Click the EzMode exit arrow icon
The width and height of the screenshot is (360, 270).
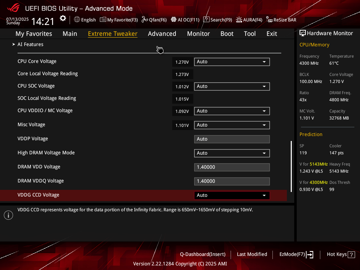tap(310, 255)
